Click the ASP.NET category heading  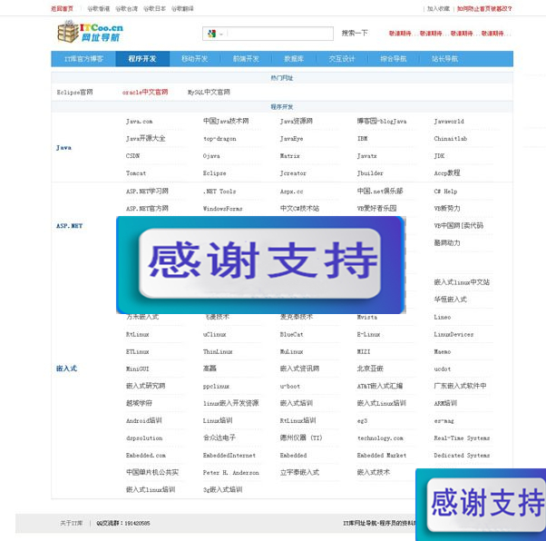pos(69,226)
